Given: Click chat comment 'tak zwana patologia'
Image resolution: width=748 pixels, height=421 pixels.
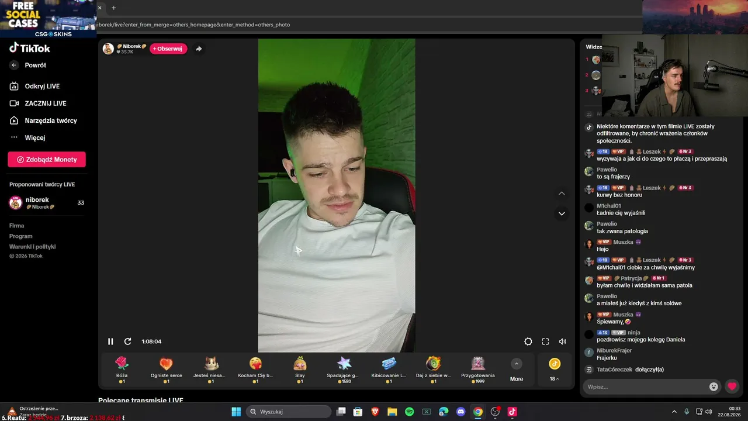Looking at the screenshot, I should pyautogui.click(x=622, y=231).
